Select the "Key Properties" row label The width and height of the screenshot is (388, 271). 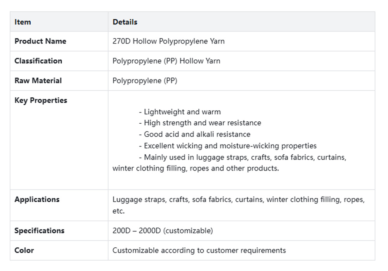coord(41,100)
